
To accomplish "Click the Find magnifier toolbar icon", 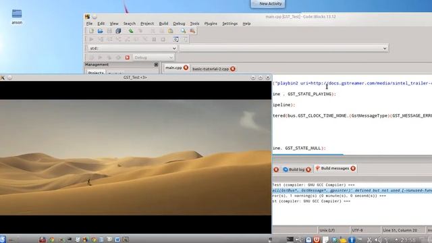I will click(183, 31).
